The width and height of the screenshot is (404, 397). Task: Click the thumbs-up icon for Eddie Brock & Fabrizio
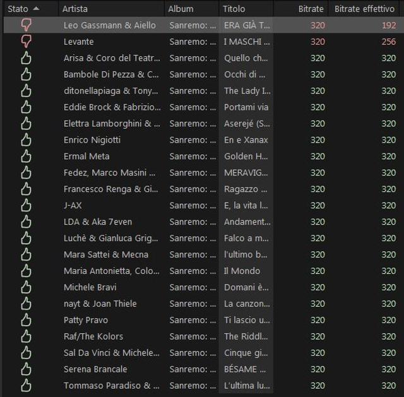pyautogui.click(x=26, y=107)
